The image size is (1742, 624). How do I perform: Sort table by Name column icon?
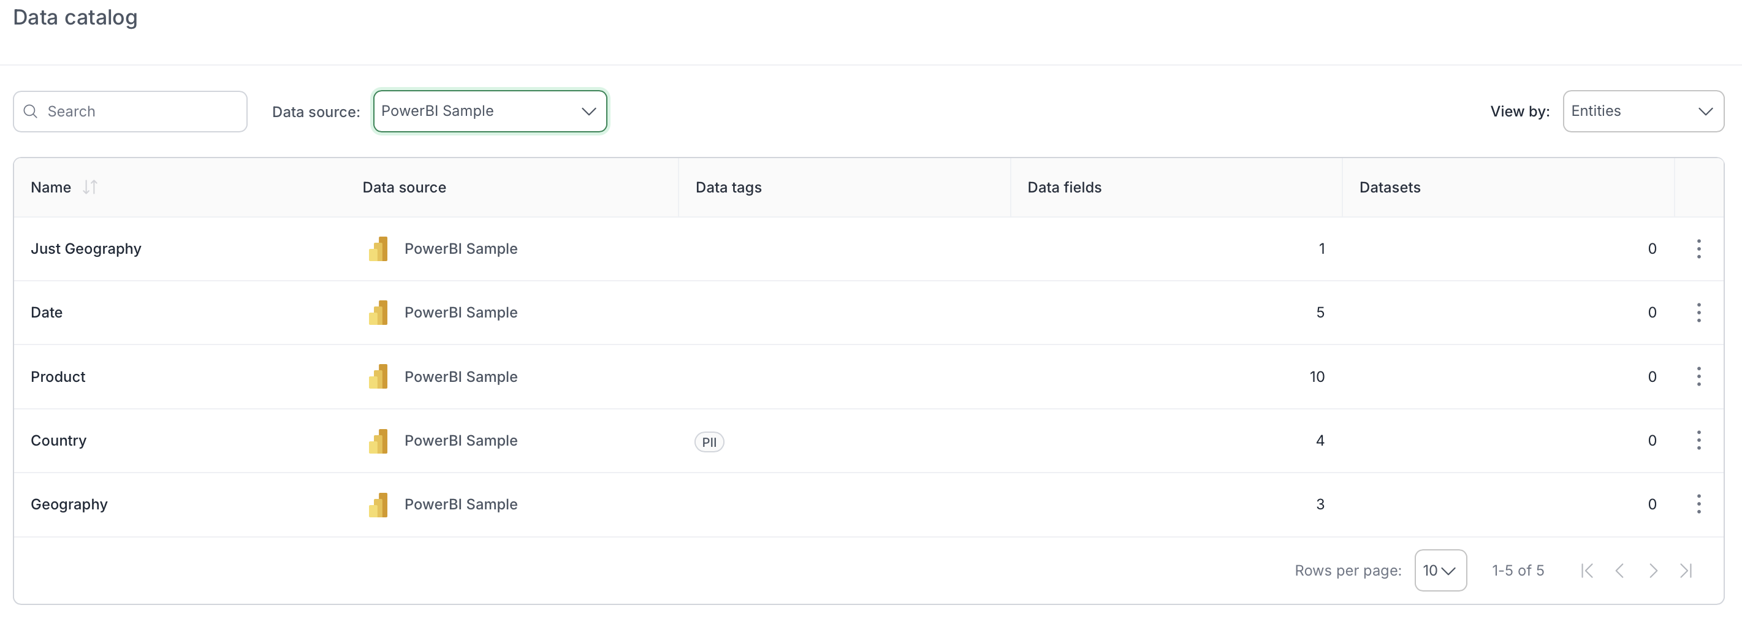(x=90, y=188)
